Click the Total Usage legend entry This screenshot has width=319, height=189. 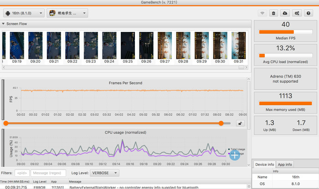tap(237, 149)
